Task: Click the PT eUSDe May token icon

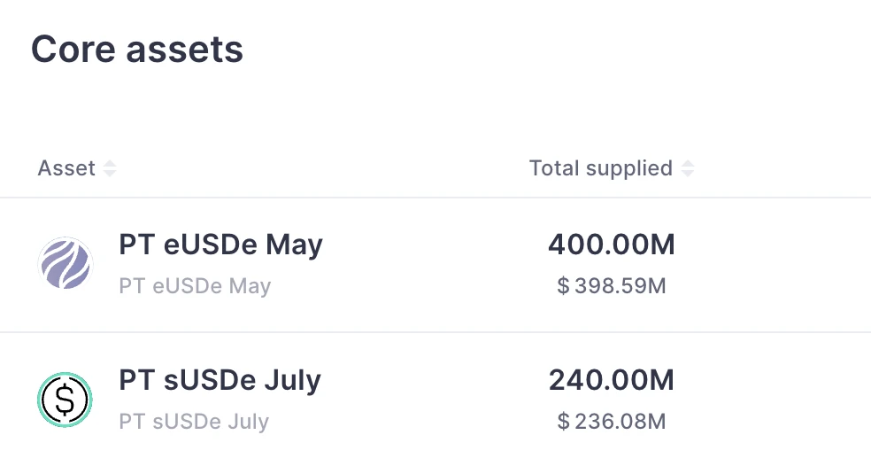Action: (x=66, y=263)
